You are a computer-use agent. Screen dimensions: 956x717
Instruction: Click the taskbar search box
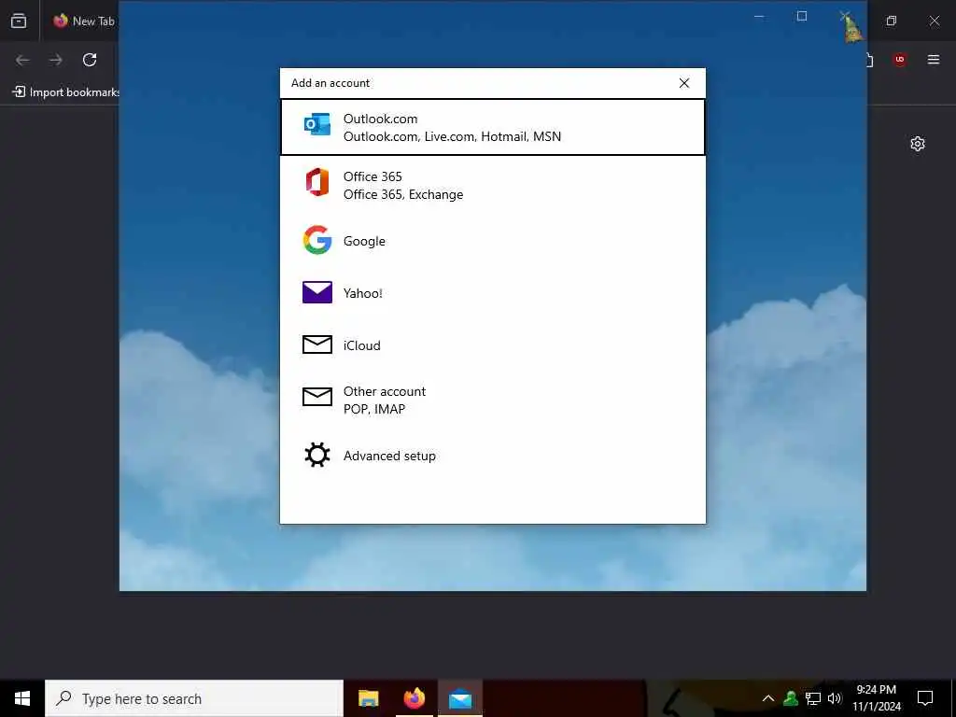pos(194,698)
